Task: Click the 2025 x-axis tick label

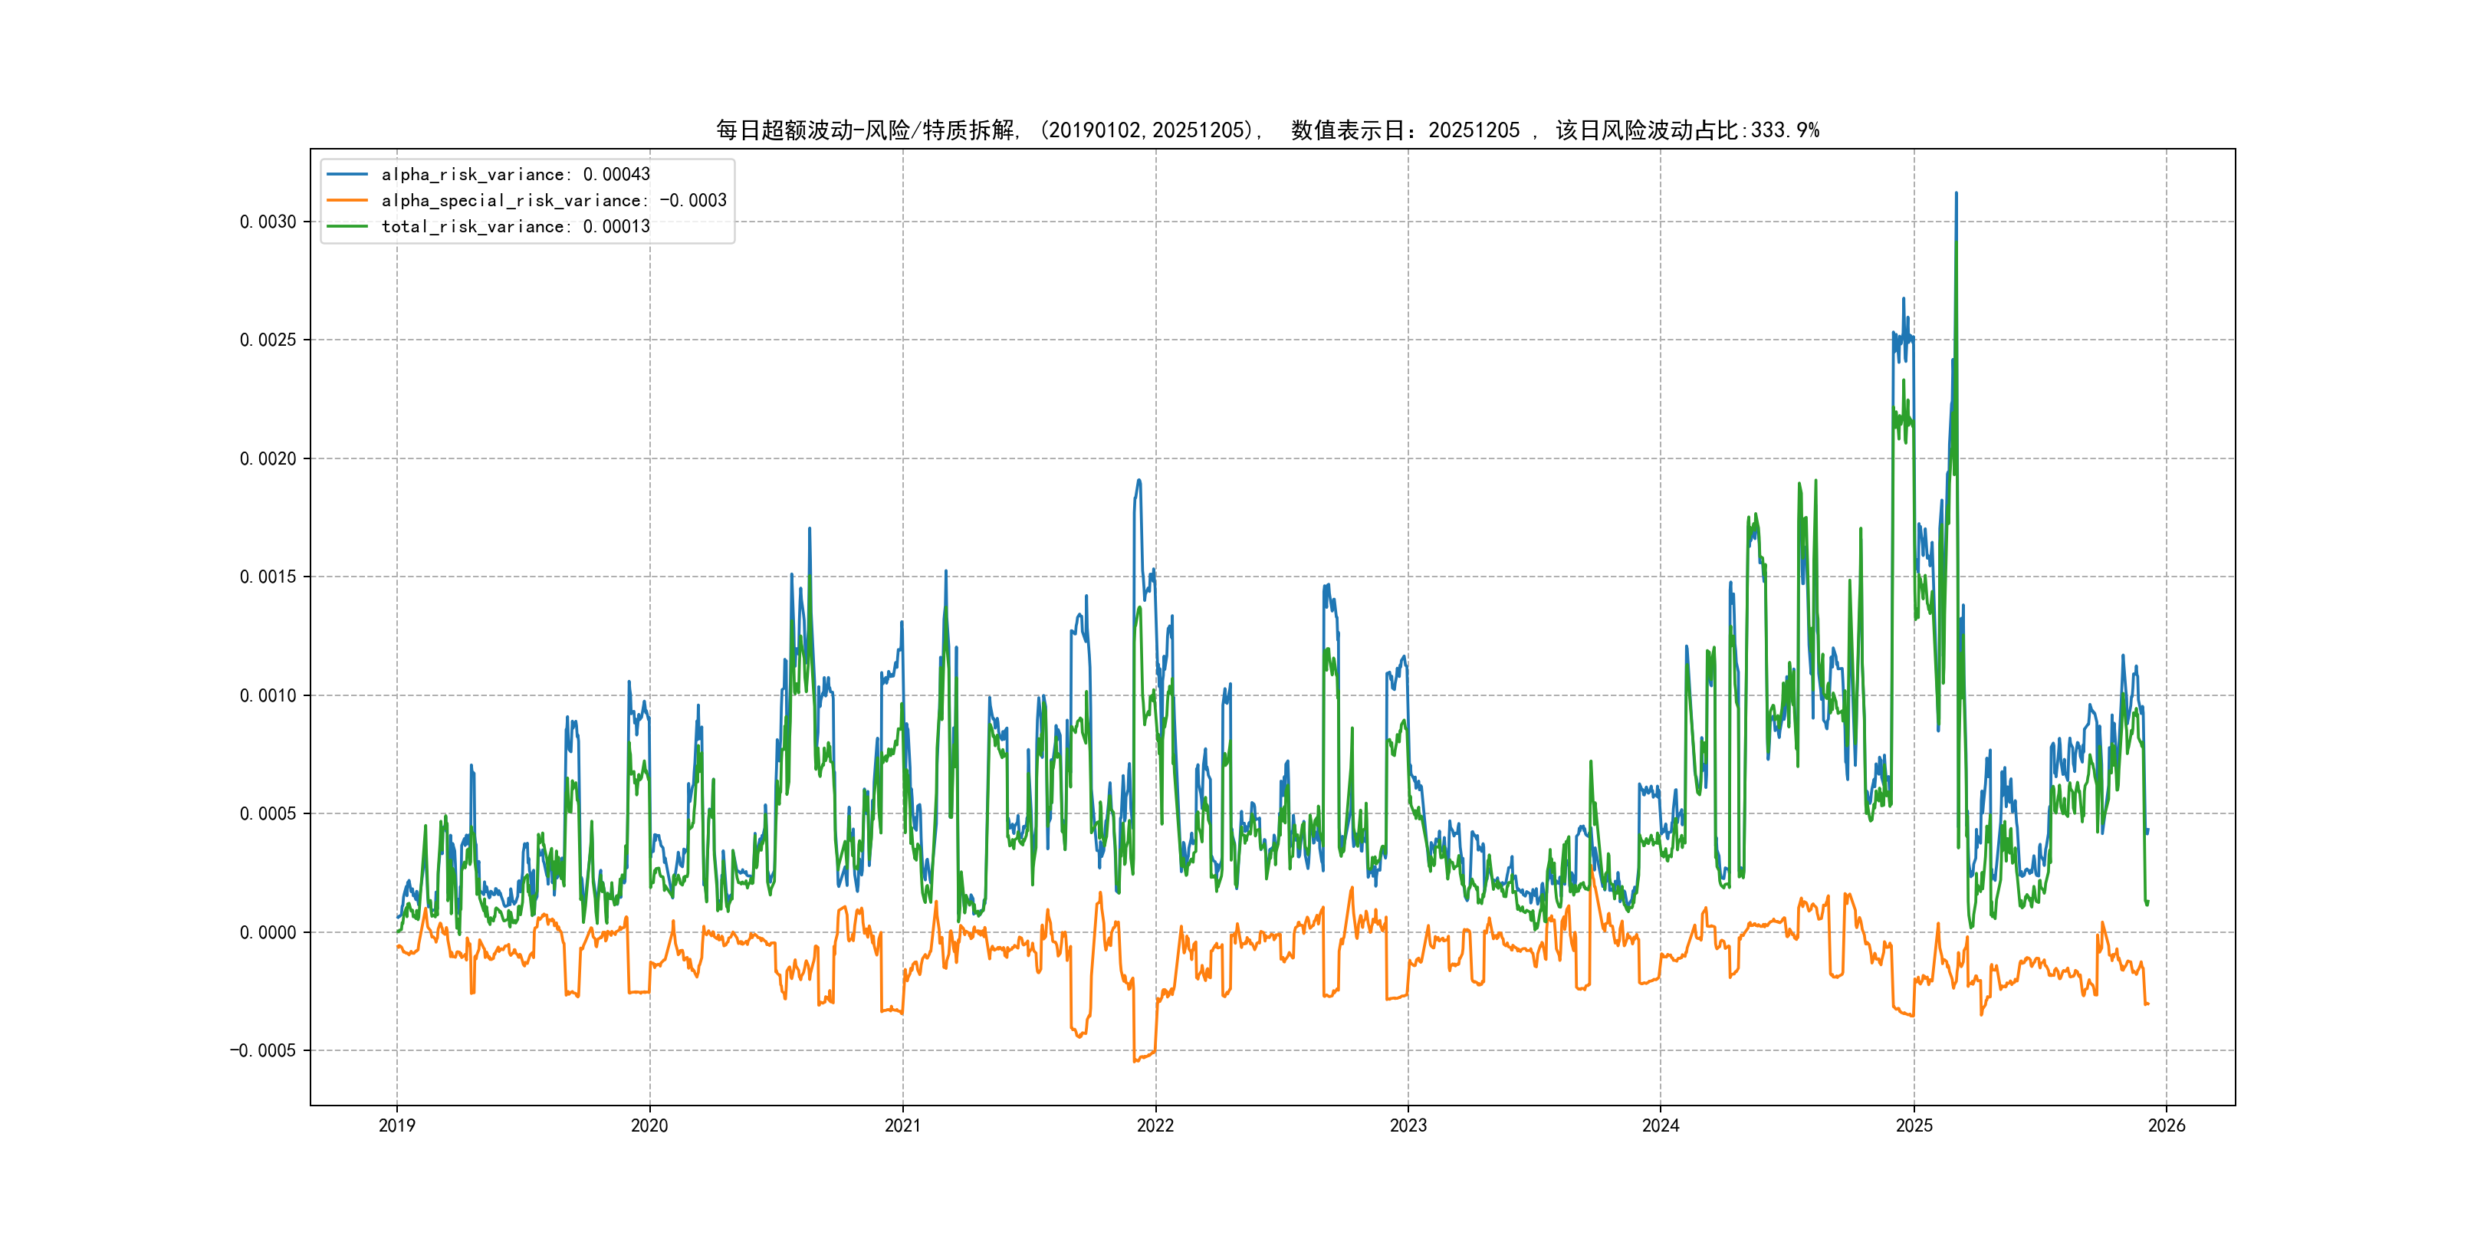Action: pyautogui.click(x=1914, y=1125)
